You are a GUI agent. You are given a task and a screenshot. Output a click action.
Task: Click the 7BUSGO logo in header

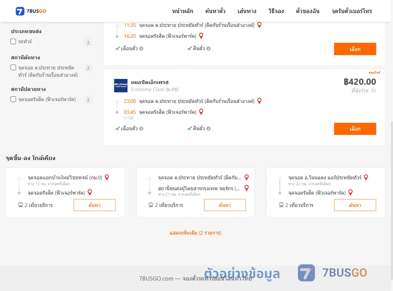31,11
